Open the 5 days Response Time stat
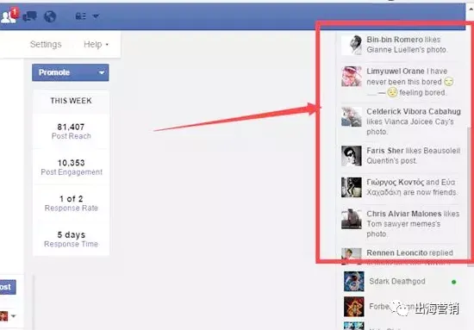The height and width of the screenshot is (330, 474). (x=71, y=239)
